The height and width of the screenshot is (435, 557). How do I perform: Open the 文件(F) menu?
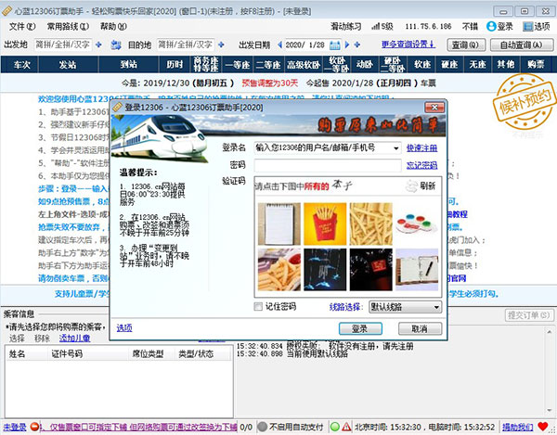(x=22, y=27)
